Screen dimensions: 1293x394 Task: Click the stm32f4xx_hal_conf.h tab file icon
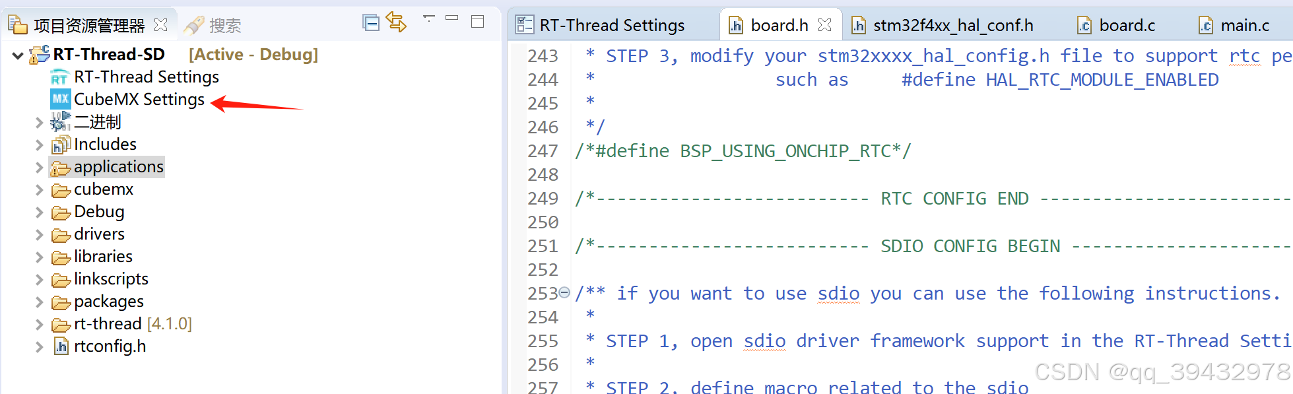click(x=859, y=25)
